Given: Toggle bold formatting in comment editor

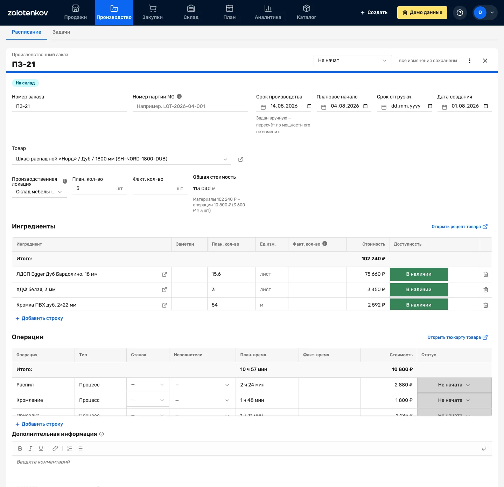Looking at the screenshot, I should 20,448.
